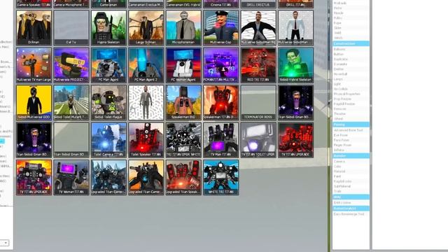Spawn the Hypno Skeleton NPC
The height and width of the screenshot is (252, 448).
108,28
